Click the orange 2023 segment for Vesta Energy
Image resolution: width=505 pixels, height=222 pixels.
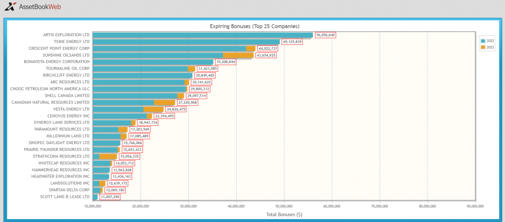[x=154, y=109]
